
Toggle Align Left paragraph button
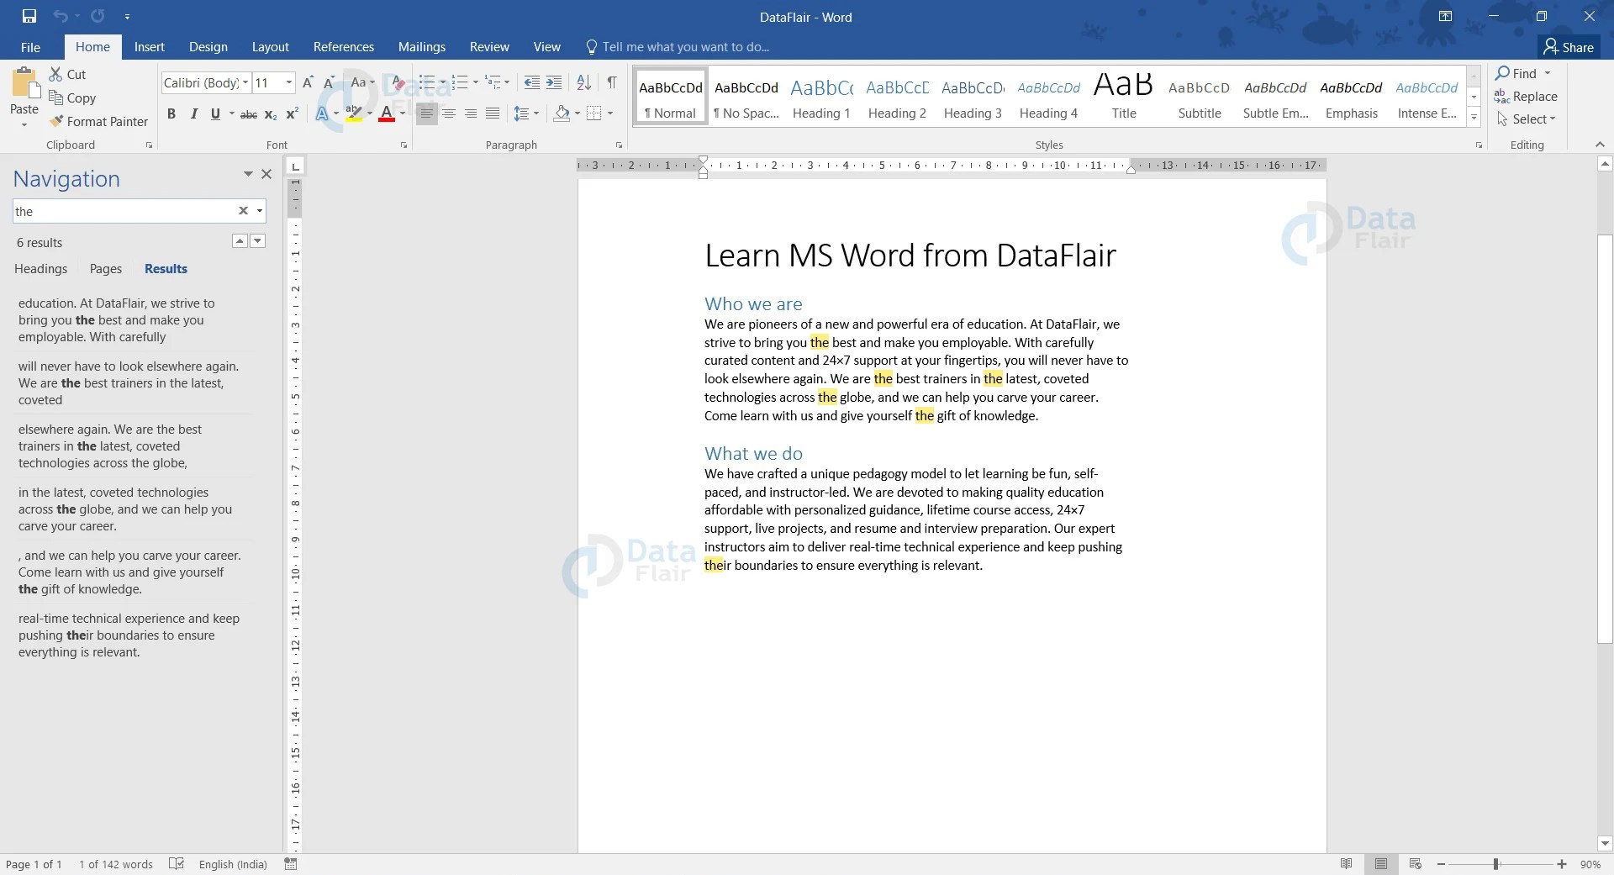[427, 113]
